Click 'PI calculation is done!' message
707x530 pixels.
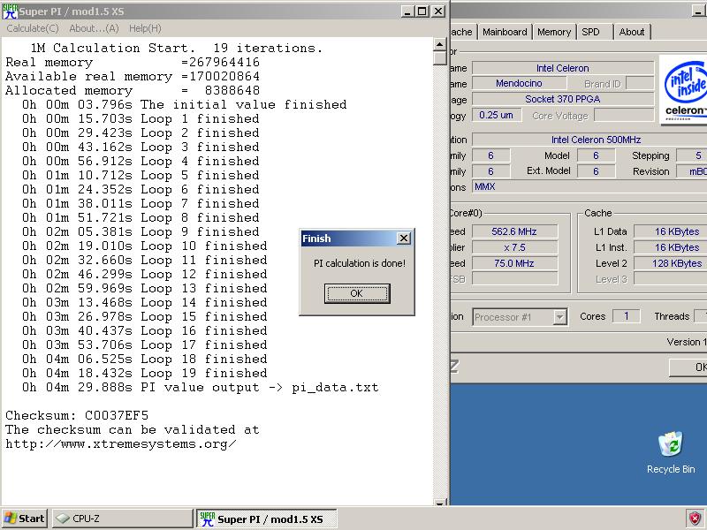tap(360, 263)
